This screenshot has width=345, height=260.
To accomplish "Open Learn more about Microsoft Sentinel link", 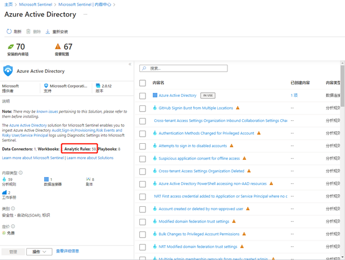I will 33,158.
